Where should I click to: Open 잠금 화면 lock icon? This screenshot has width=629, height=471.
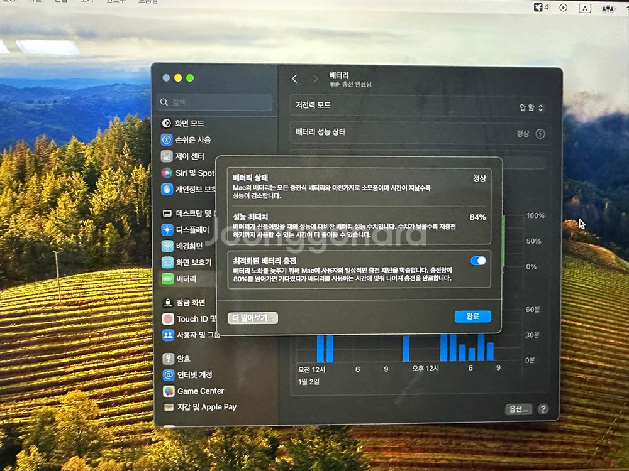(168, 303)
